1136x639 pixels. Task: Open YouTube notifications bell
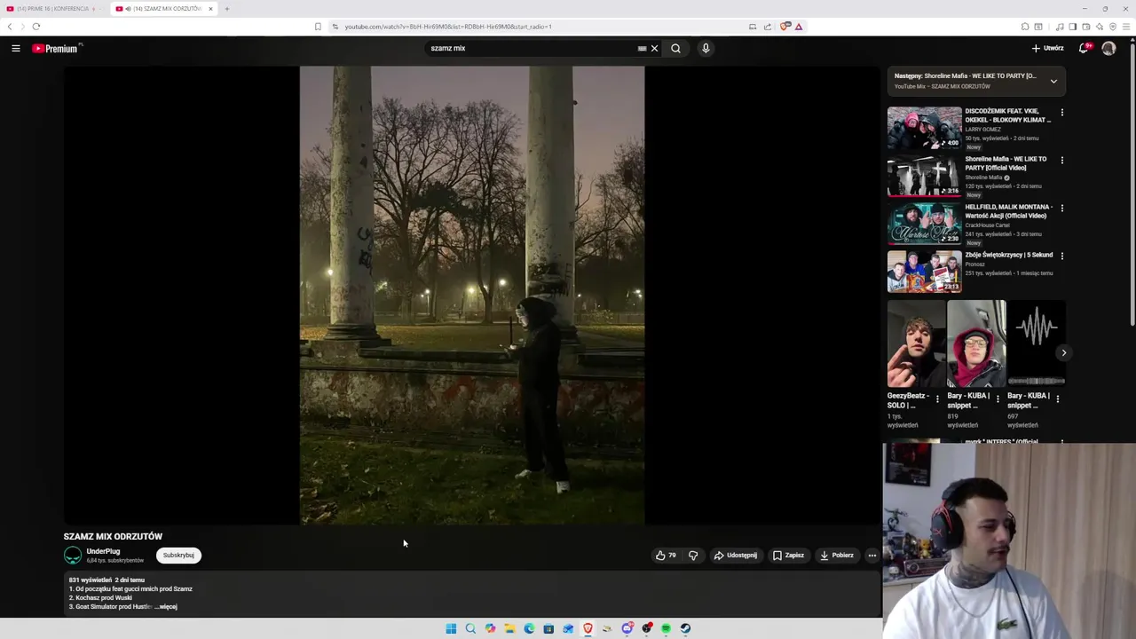click(1084, 48)
